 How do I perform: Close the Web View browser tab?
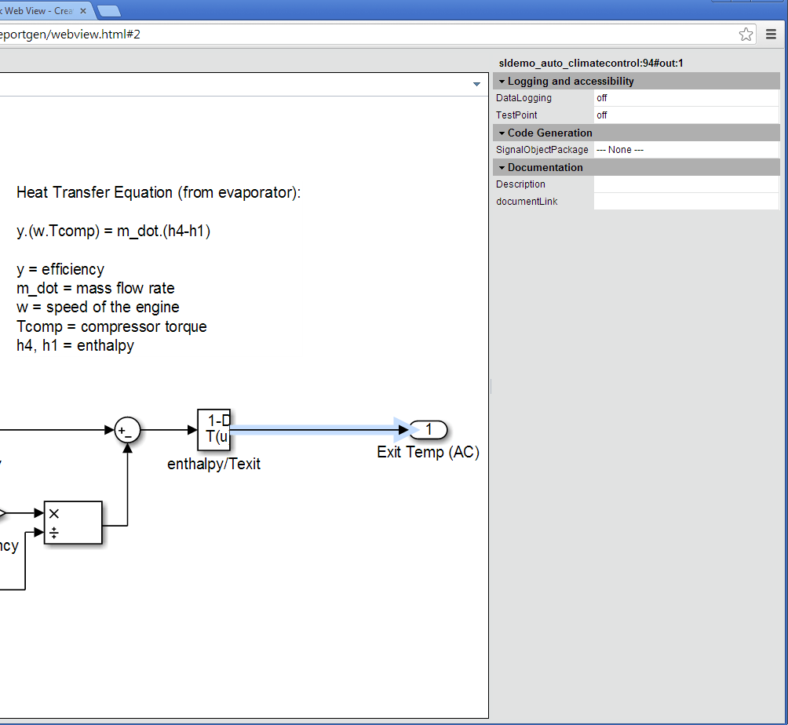(83, 10)
